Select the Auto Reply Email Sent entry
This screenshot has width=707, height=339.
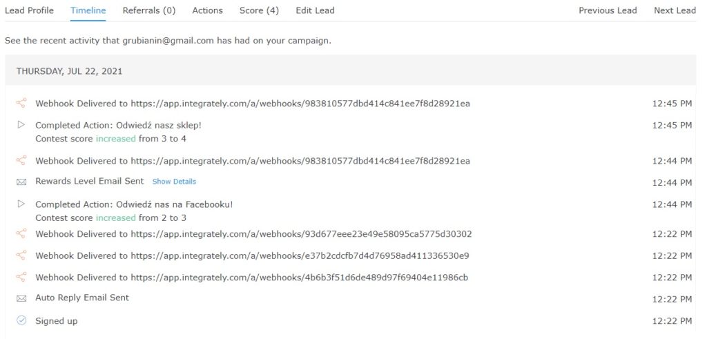[x=82, y=298]
